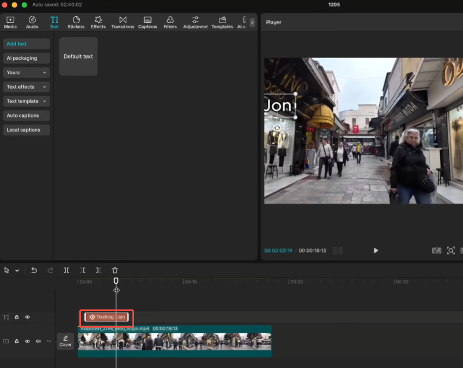Redo the last action
This screenshot has width=463, height=368.
click(x=50, y=270)
